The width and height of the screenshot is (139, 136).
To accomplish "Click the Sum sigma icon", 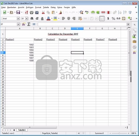I will point(29,24).
